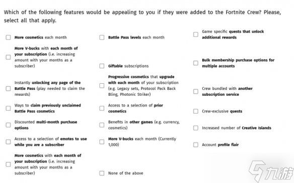This screenshot has width=294, height=183.
Task: Click the 9game watermark logo
Action: pos(271,171)
